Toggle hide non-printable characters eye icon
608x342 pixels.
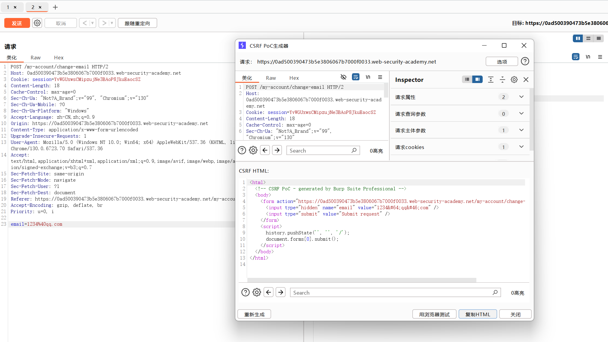(x=343, y=77)
